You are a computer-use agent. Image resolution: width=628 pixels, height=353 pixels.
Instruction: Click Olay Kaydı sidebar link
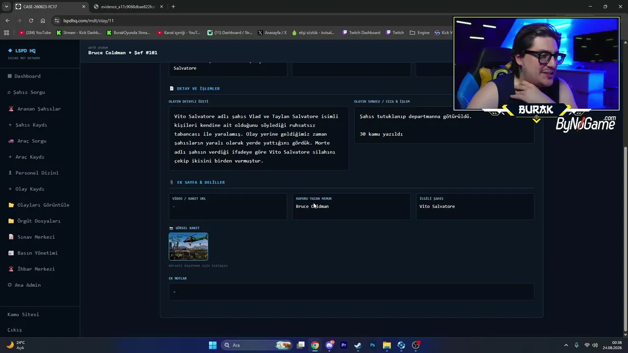click(x=26, y=189)
